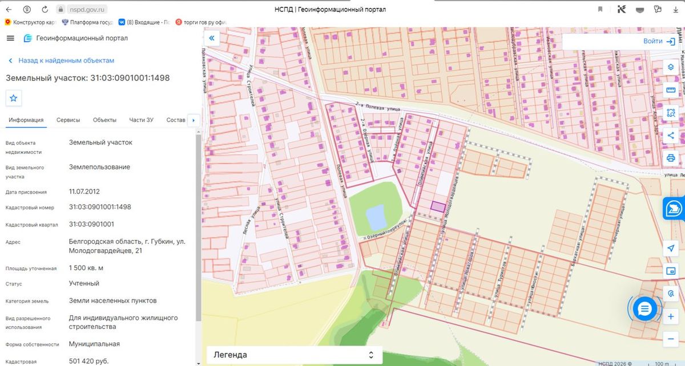Open the map target search tool

[671, 293]
